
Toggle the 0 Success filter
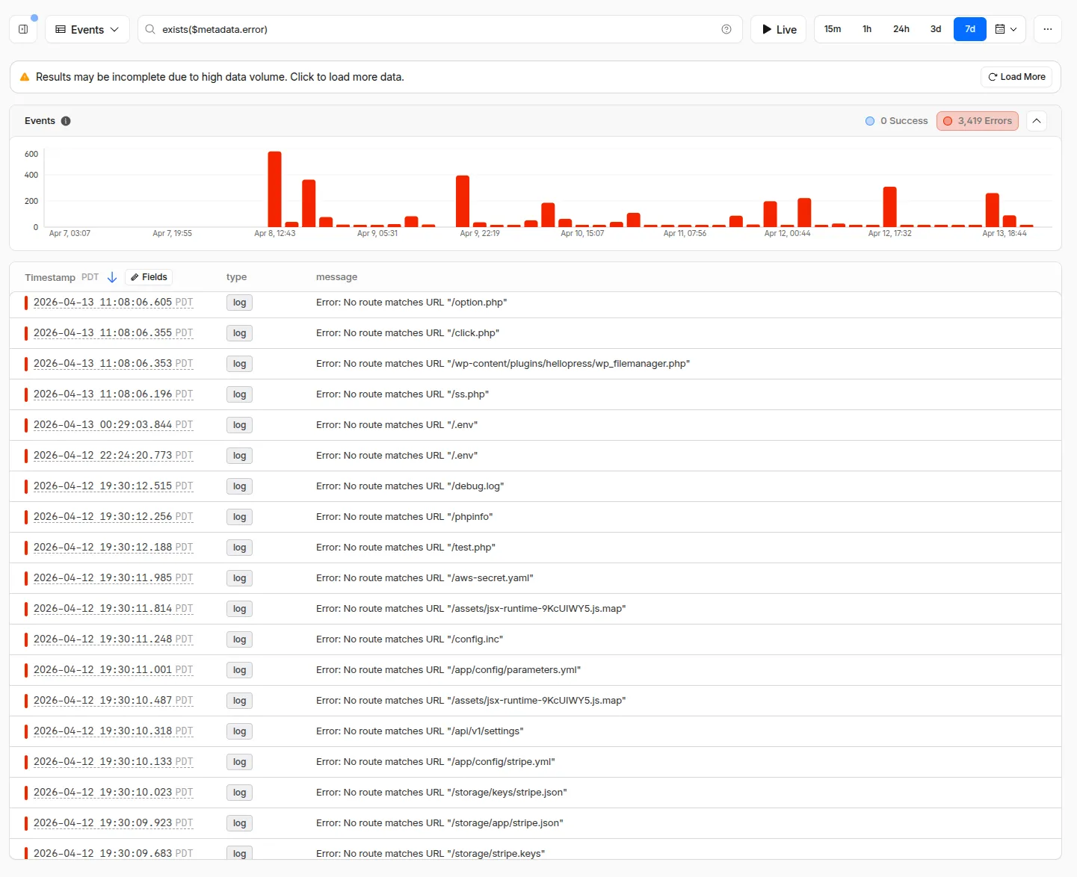pos(896,121)
